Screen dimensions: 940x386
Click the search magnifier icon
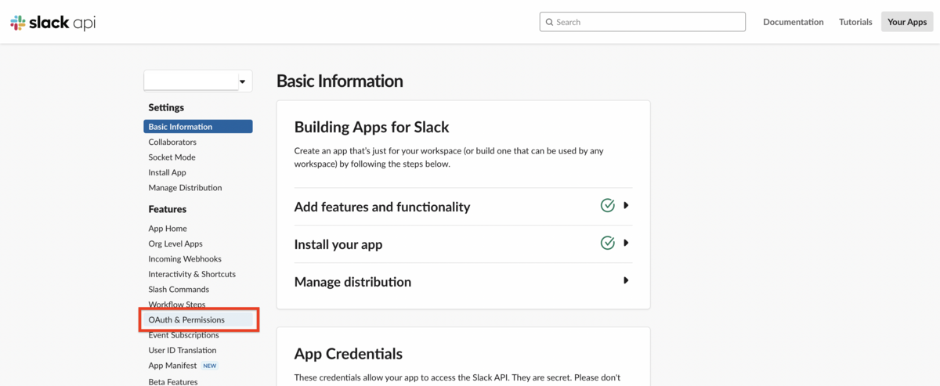click(549, 22)
